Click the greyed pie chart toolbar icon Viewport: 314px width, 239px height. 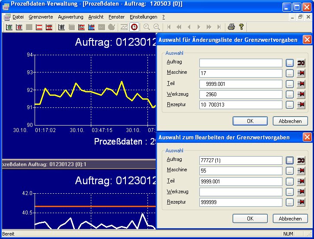point(111,27)
